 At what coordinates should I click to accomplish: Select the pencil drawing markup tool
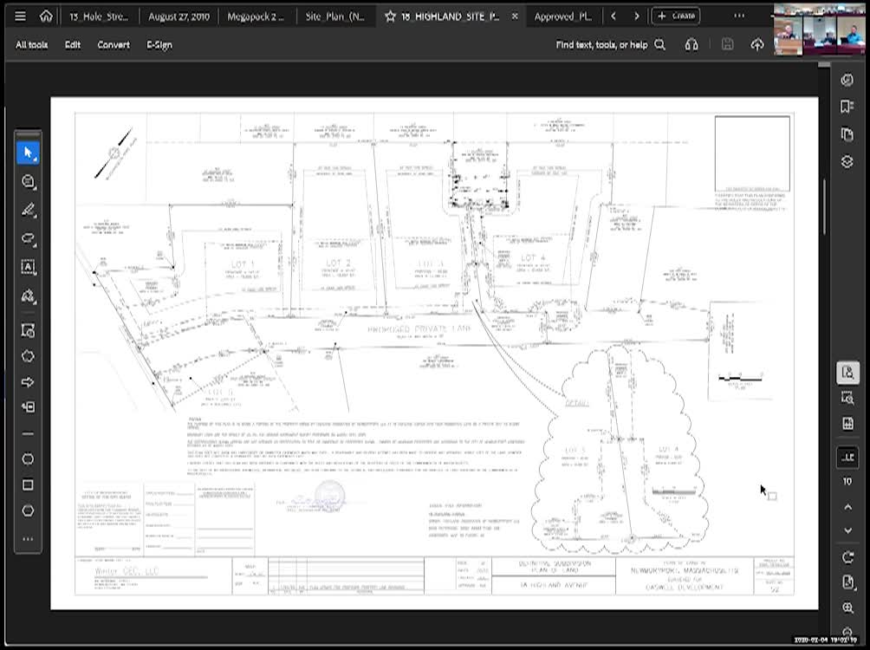28,210
